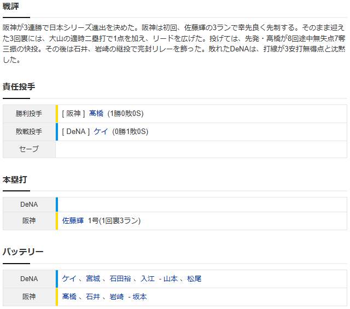Select the [ 阪神 ] team tag in the 勝利投手 row
Image resolution: width=350 pixels, height=309 pixels.
pyautogui.click(x=73, y=113)
